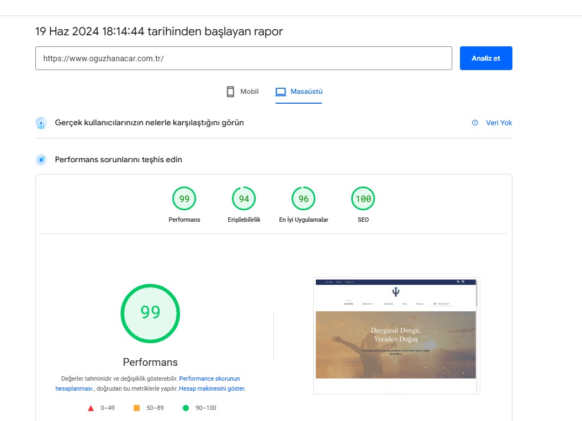Open the Erişilebilirlik 94 score gauge

pos(244,199)
